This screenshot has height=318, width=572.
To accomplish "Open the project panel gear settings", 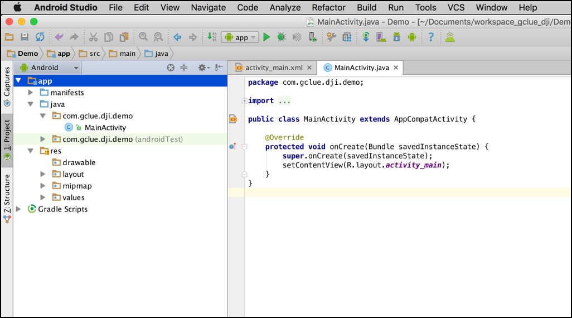I will 202,68.
